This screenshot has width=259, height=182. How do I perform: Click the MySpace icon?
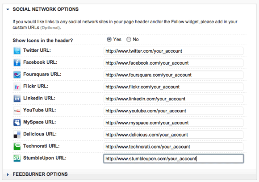coord(17,122)
